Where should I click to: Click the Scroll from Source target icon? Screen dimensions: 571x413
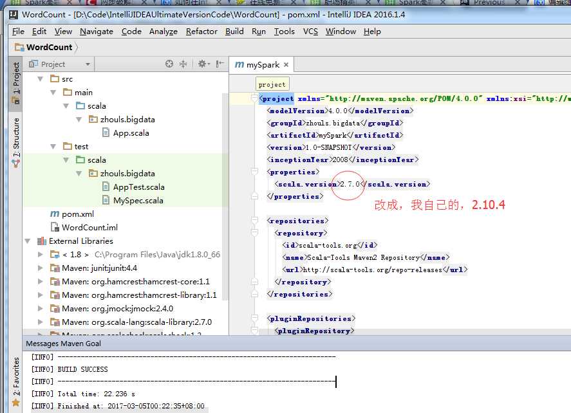click(x=169, y=64)
